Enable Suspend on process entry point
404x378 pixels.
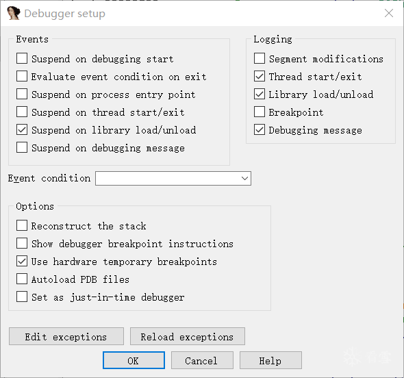point(22,94)
